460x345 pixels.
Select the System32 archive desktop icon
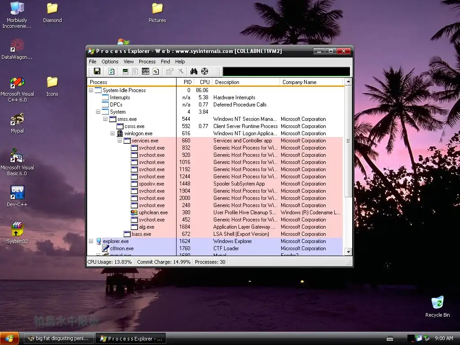[x=17, y=233]
